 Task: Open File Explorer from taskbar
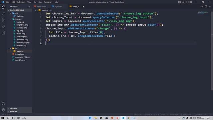coord(96,118)
